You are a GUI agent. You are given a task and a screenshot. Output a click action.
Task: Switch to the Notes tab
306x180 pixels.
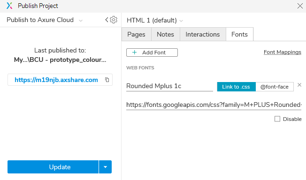point(165,34)
